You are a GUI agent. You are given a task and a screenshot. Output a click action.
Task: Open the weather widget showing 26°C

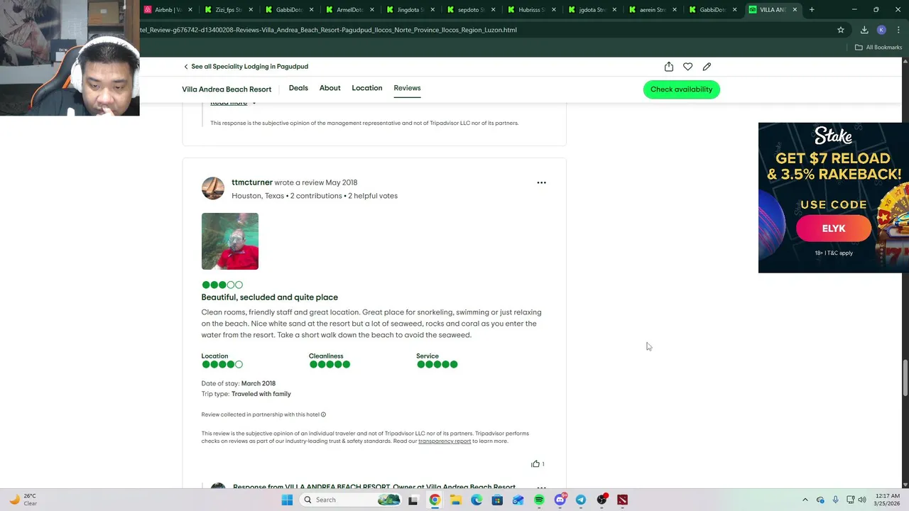[23, 500]
